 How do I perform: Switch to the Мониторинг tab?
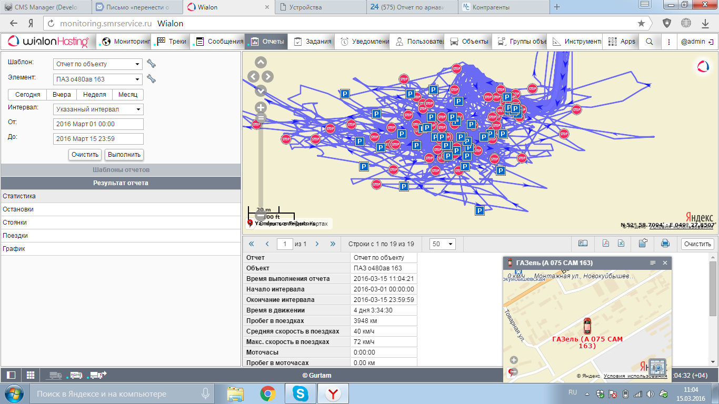125,42
